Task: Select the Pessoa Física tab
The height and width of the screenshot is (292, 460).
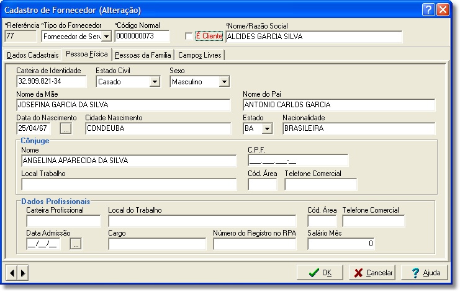Action: tap(87, 54)
